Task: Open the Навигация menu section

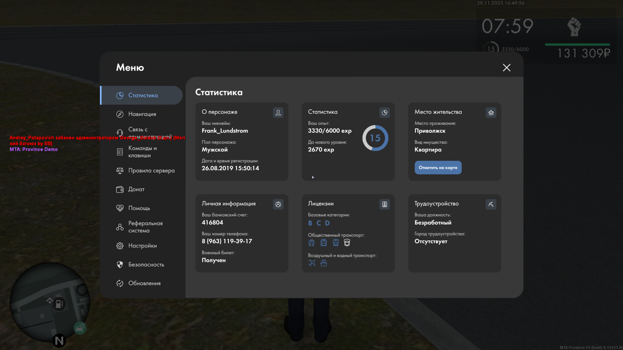Action: [x=142, y=114]
